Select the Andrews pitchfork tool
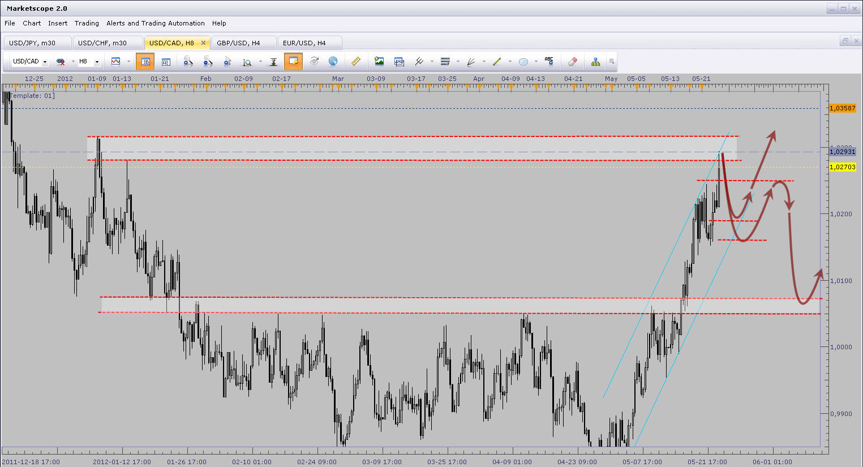 pos(419,62)
